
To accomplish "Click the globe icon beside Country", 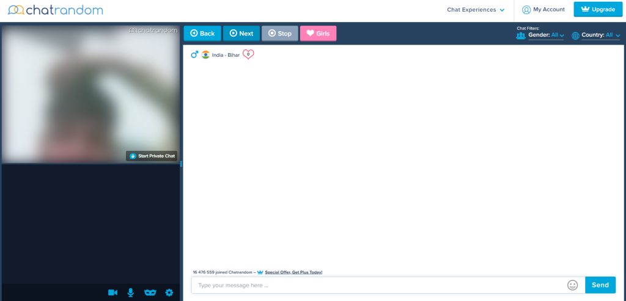I will [575, 36].
